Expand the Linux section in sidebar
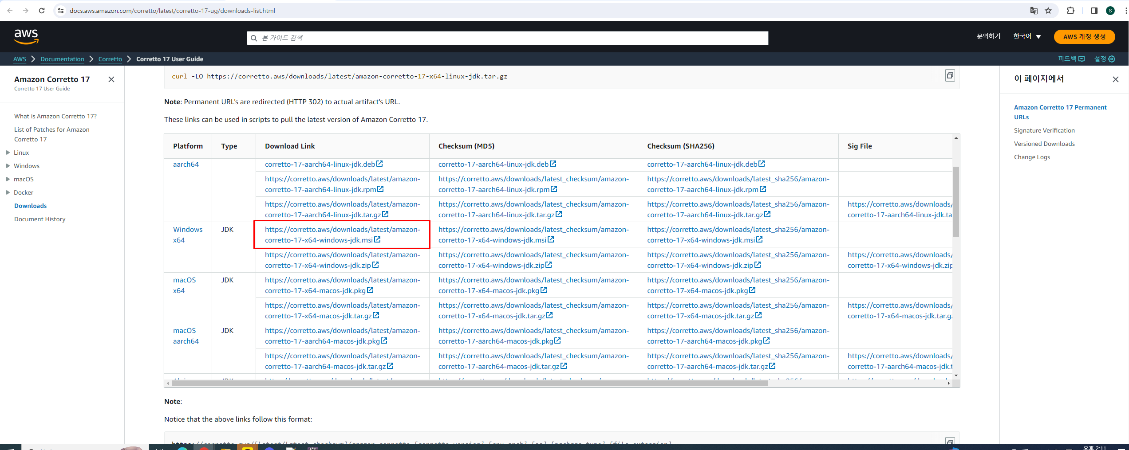 [8, 153]
